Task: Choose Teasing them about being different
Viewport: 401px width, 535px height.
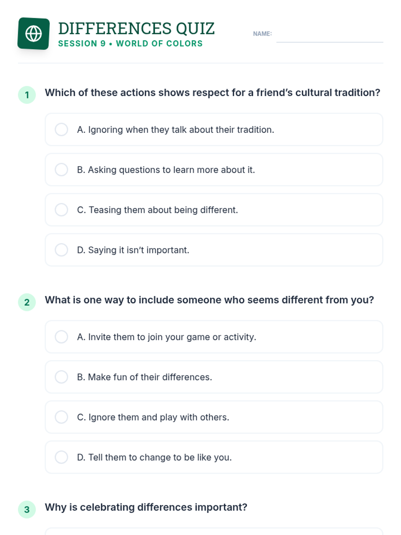Action: point(61,210)
